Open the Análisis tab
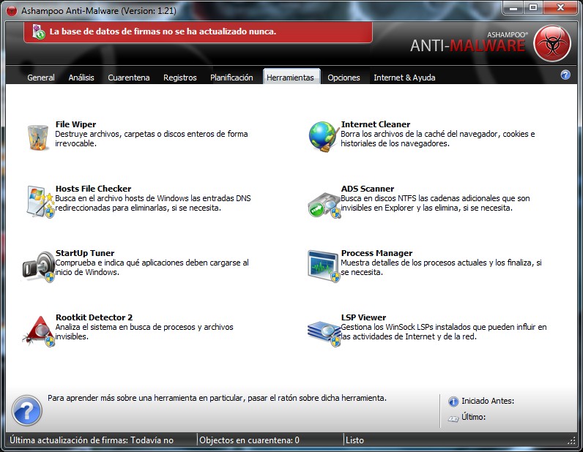The height and width of the screenshot is (452, 583). (x=81, y=78)
